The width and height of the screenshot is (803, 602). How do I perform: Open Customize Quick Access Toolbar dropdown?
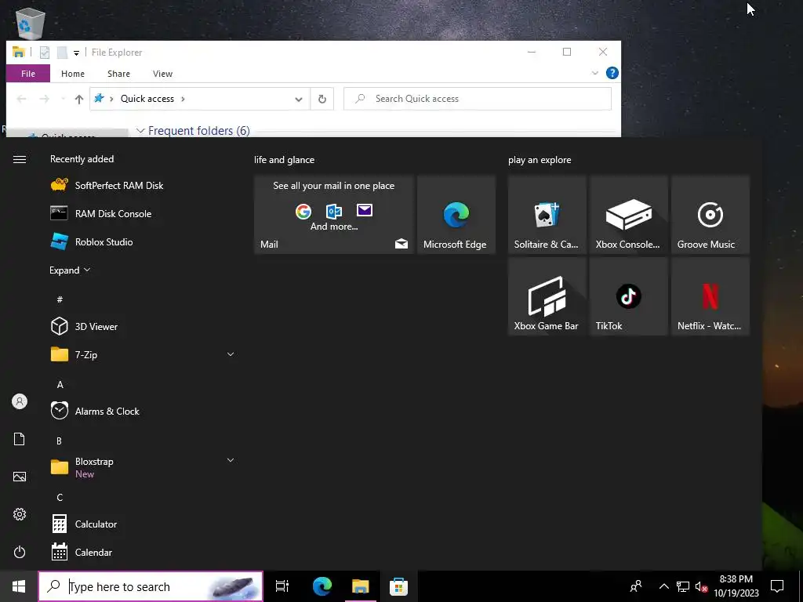[x=76, y=53]
